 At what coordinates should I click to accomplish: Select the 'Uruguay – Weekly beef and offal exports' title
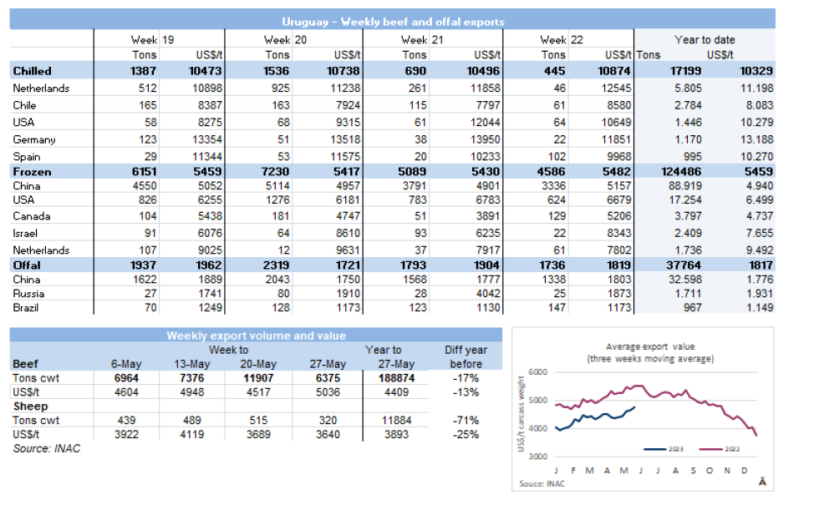392,22
